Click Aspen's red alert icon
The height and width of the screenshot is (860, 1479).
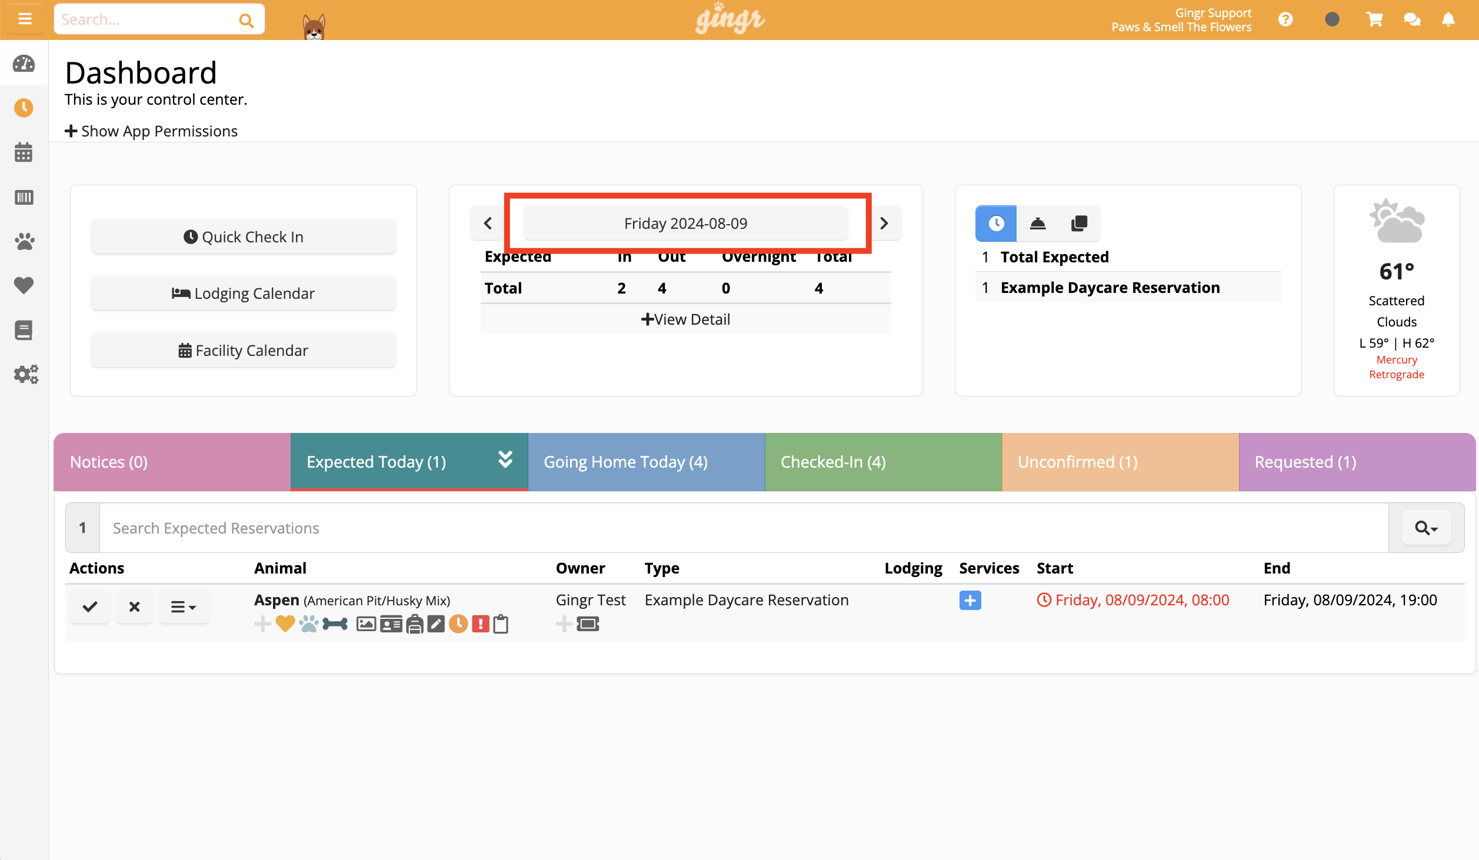481,624
